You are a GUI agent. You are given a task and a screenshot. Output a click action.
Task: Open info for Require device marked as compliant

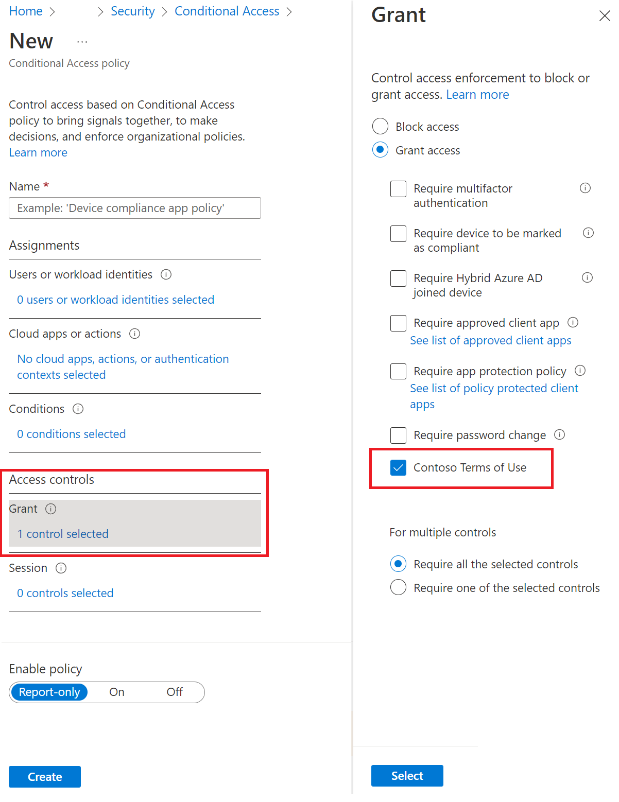coord(588,233)
